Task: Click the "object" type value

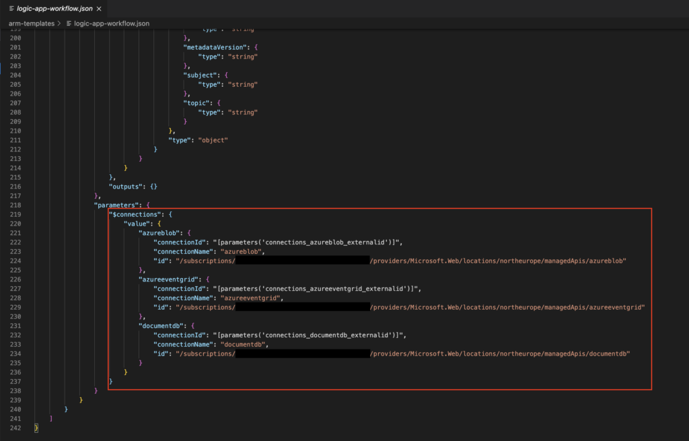Action: point(213,140)
